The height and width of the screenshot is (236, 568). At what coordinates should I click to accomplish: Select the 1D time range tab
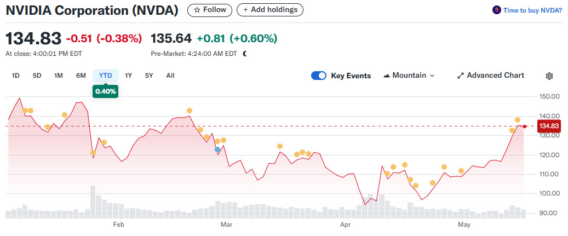(16, 76)
